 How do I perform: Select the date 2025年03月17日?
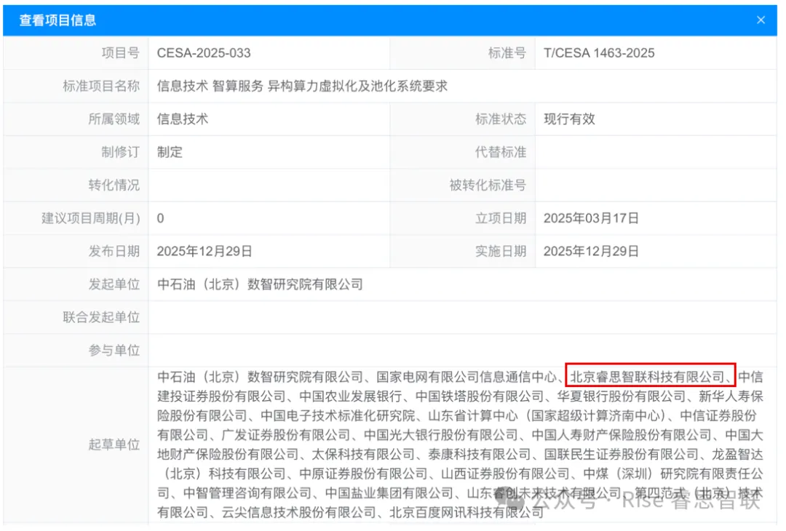point(591,218)
